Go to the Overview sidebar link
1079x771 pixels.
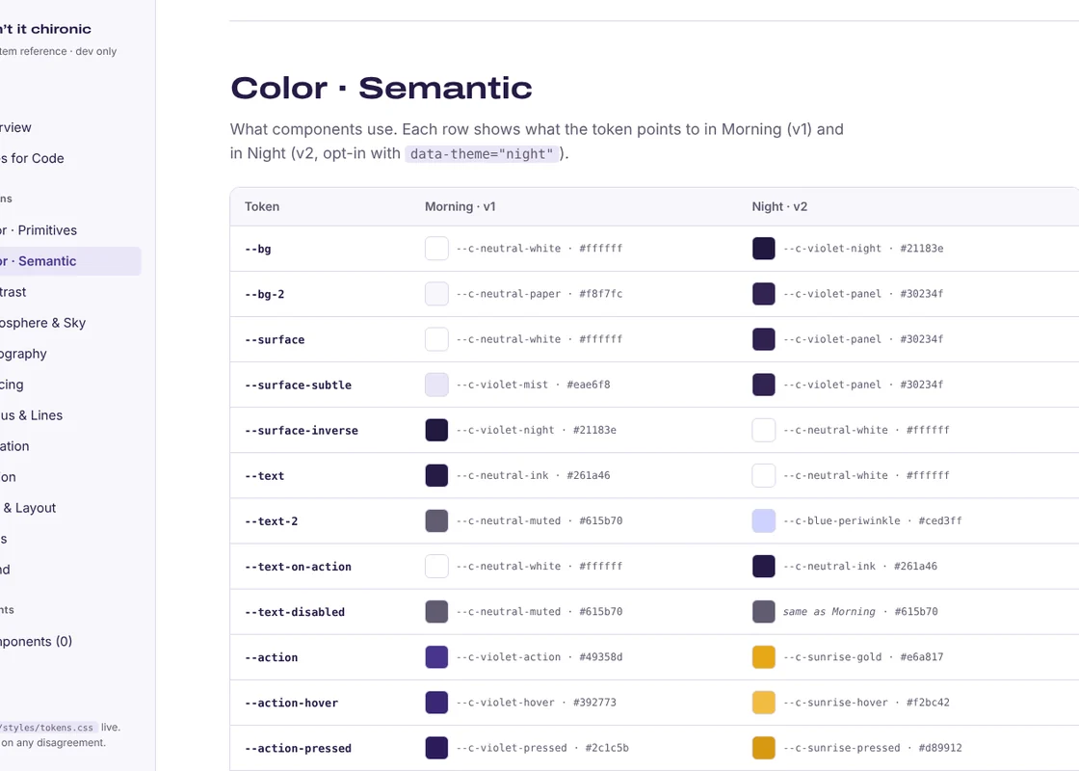(x=15, y=127)
